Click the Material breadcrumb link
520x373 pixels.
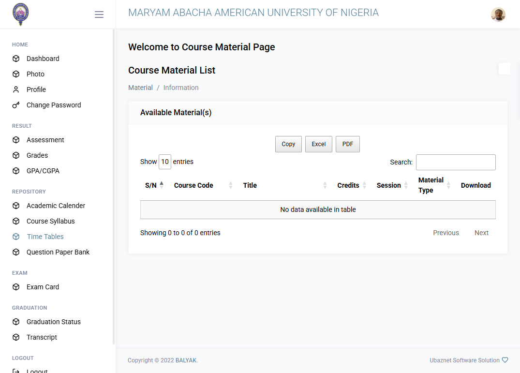click(141, 88)
